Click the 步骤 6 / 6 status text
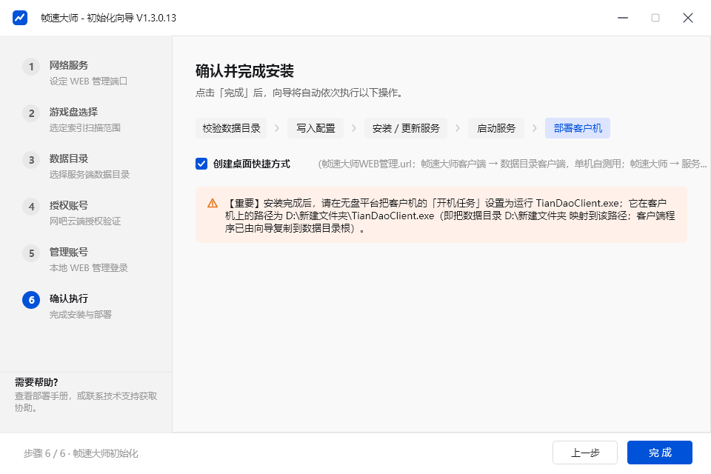The image size is (711, 474). pos(81,453)
